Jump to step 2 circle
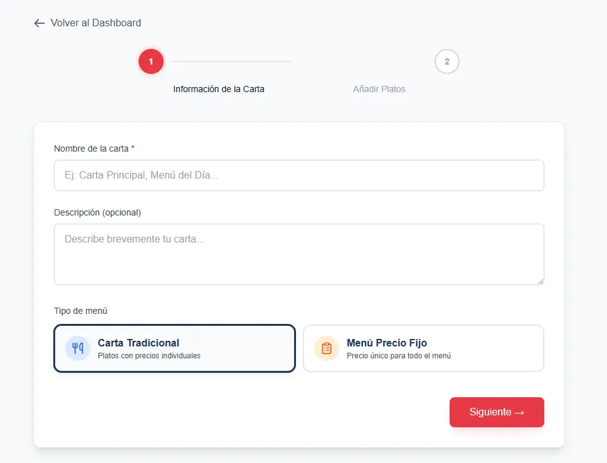 coord(447,61)
